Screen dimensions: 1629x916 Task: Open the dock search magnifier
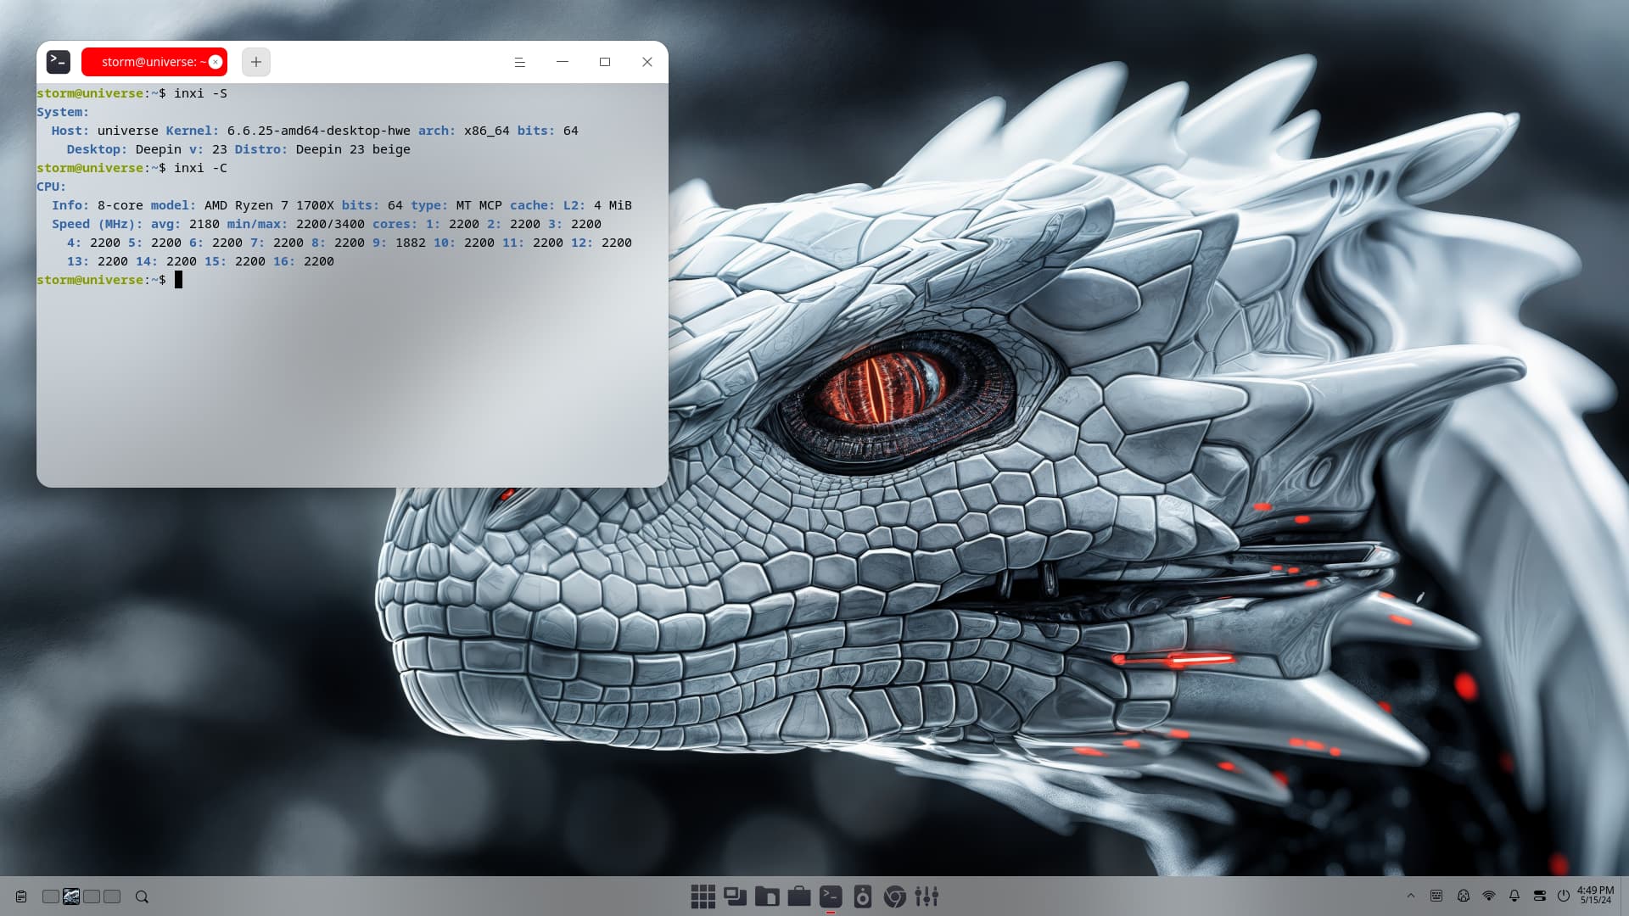pos(142,896)
